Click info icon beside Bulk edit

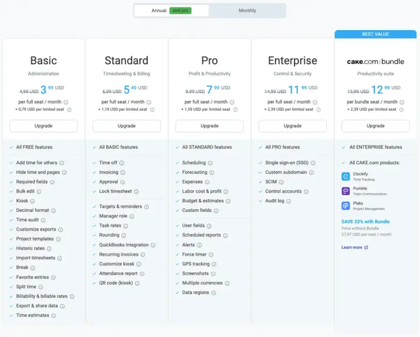(x=39, y=192)
